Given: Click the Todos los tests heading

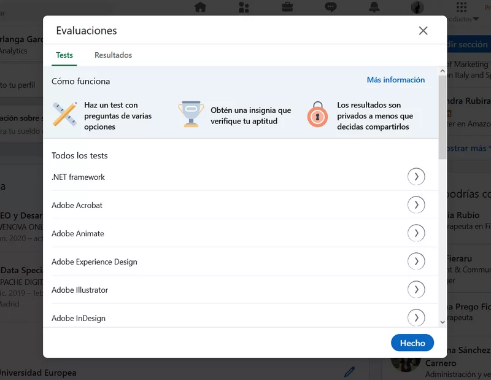Looking at the screenshot, I should [80, 156].
